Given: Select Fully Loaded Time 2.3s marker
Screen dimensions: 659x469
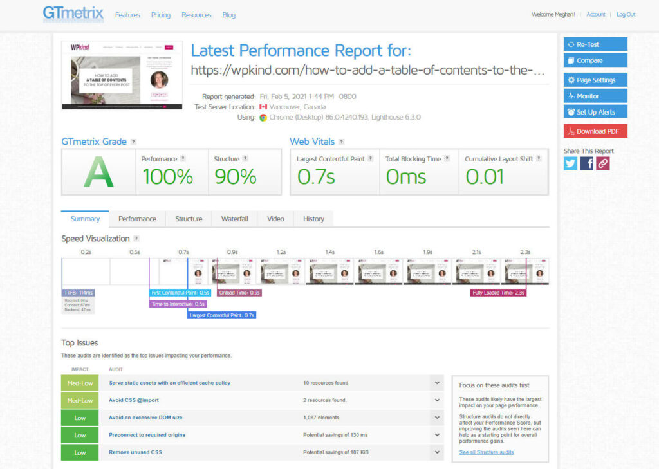Looking at the screenshot, I should pos(499,293).
